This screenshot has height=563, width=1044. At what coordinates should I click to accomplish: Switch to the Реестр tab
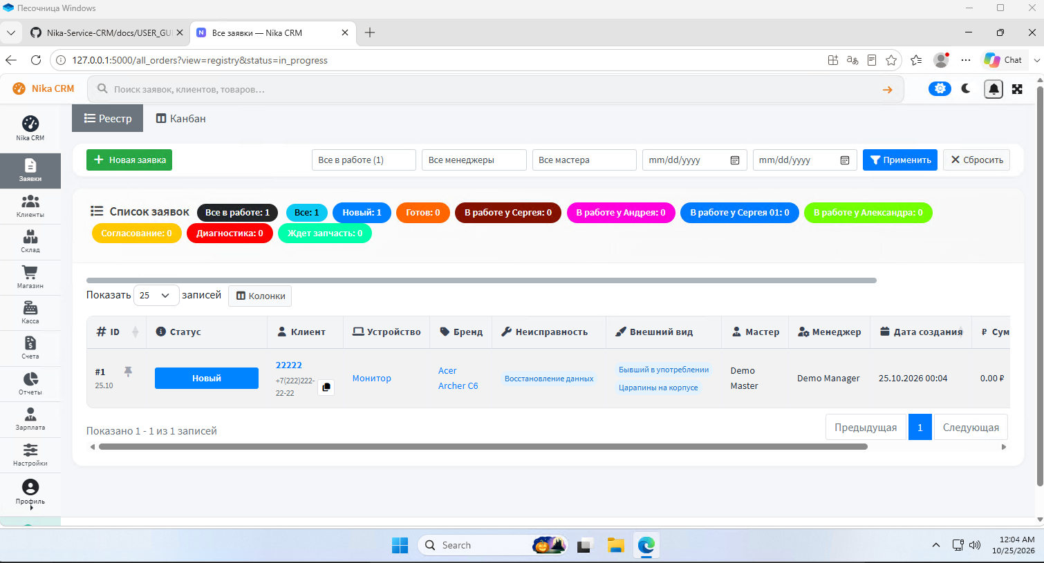point(108,118)
